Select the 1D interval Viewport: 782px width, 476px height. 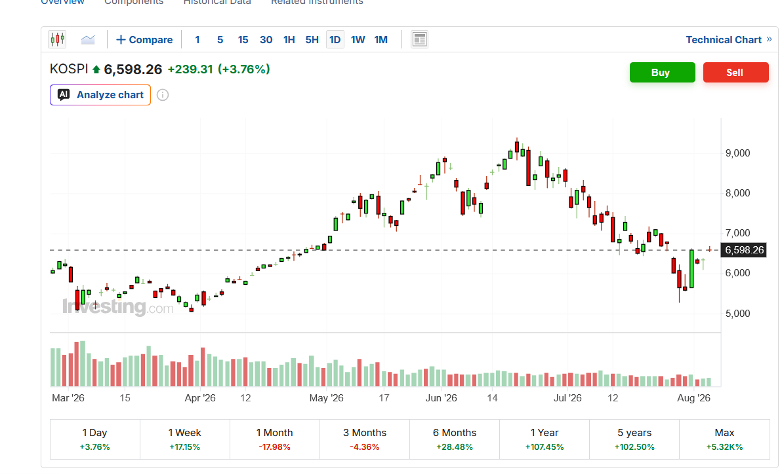point(335,40)
